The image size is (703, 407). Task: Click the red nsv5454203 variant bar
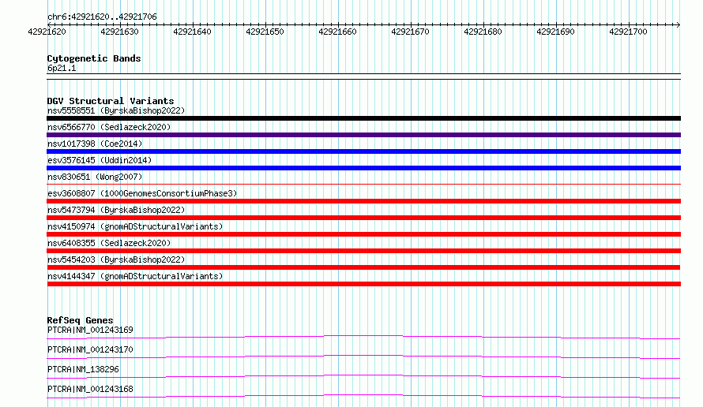coord(363,267)
